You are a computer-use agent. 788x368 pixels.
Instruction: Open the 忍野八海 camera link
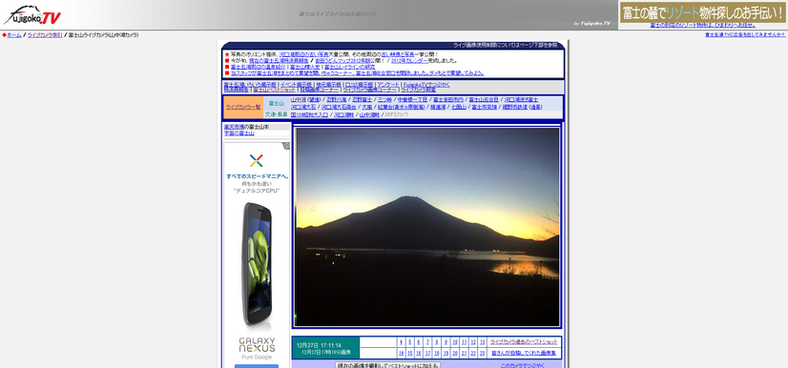click(336, 99)
